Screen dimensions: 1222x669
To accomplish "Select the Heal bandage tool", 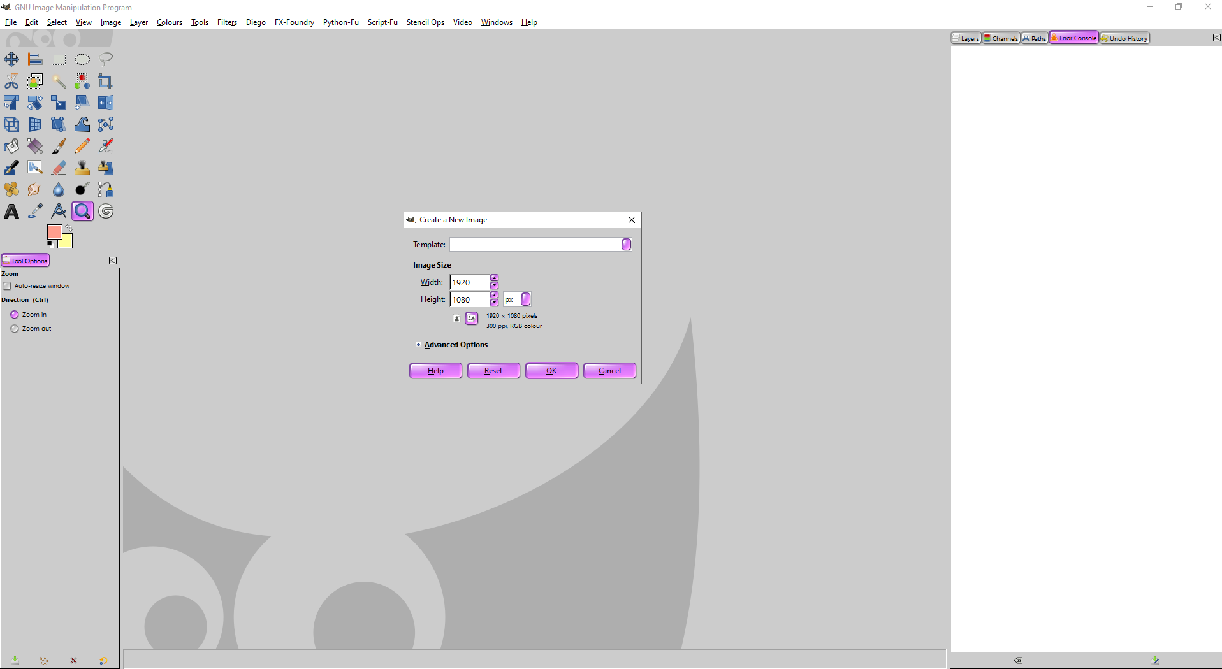I will click(x=11, y=189).
